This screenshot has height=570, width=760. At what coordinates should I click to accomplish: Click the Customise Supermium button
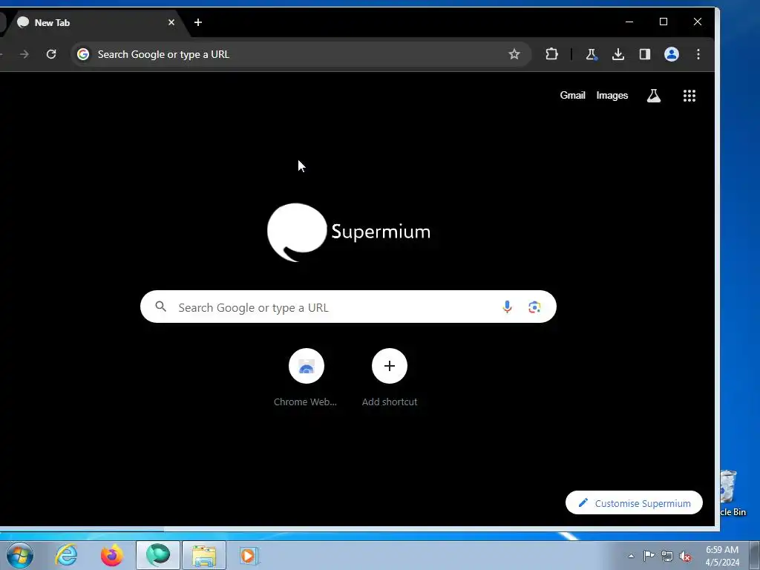coord(634,503)
